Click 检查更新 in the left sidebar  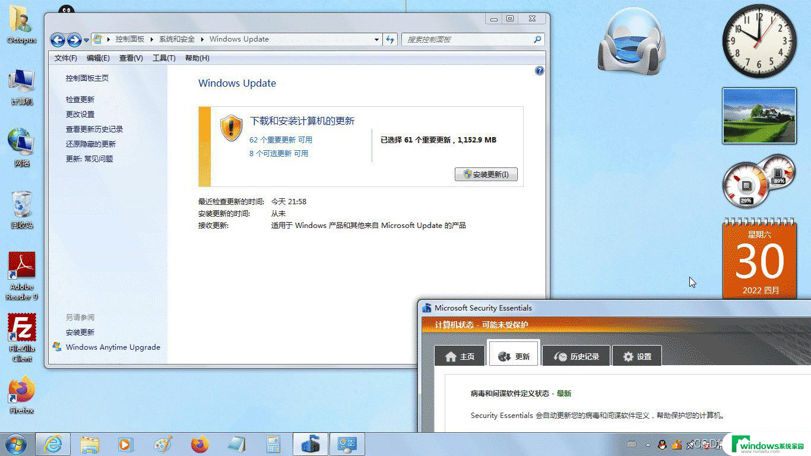click(80, 100)
